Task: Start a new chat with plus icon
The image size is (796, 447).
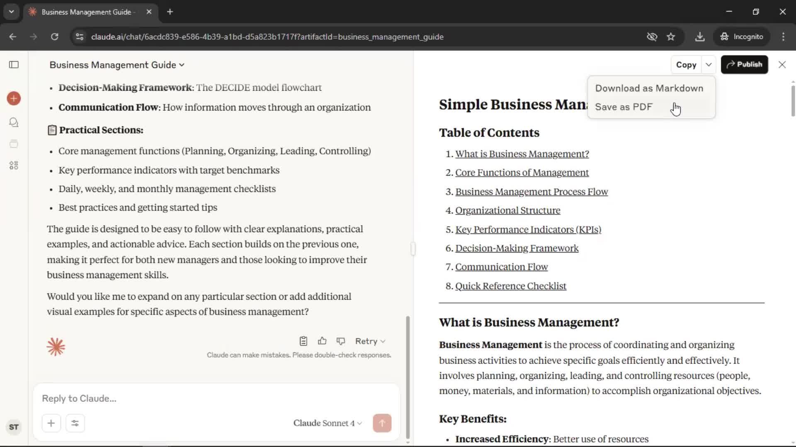Action: (14, 99)
